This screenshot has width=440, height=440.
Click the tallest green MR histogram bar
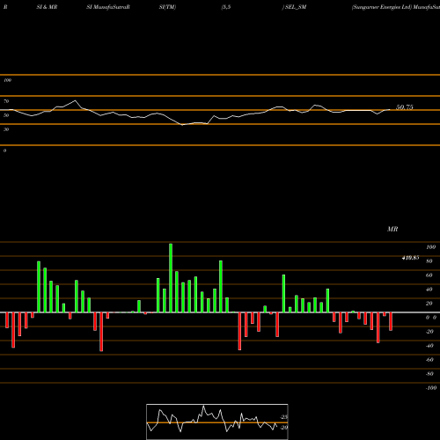pyautogui.click(x=171, y=278)
